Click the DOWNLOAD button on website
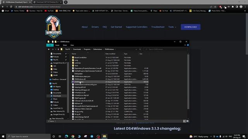Viewport: 248px width, 139px height. 191,27
